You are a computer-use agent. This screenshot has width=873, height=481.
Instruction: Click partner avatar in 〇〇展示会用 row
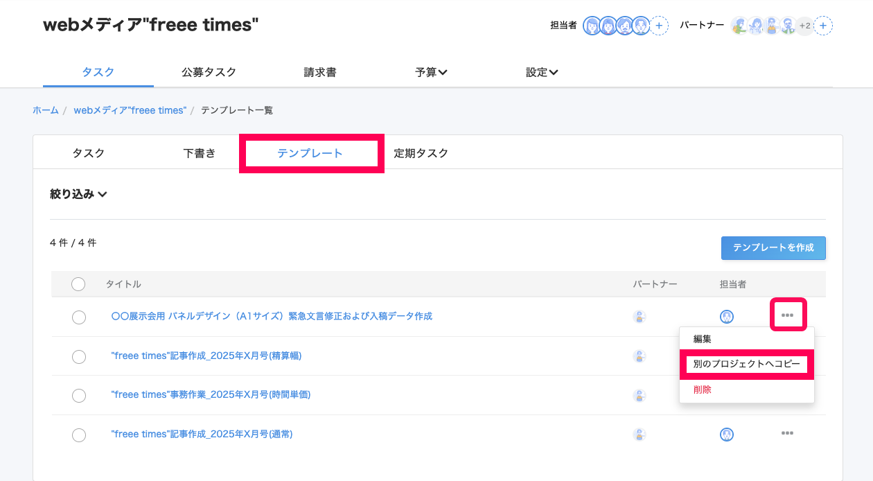[x=640, y=317]
